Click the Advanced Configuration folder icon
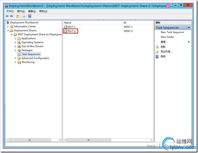This screenshot has height=153, width=198. pyautogui.click(x=19, y=58)
